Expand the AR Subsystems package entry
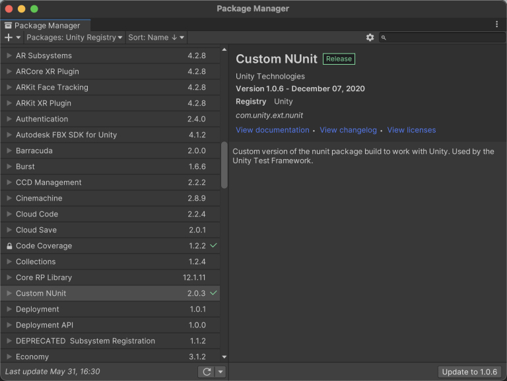Viewport: 507px width, 381px height. tap(9, 55)
